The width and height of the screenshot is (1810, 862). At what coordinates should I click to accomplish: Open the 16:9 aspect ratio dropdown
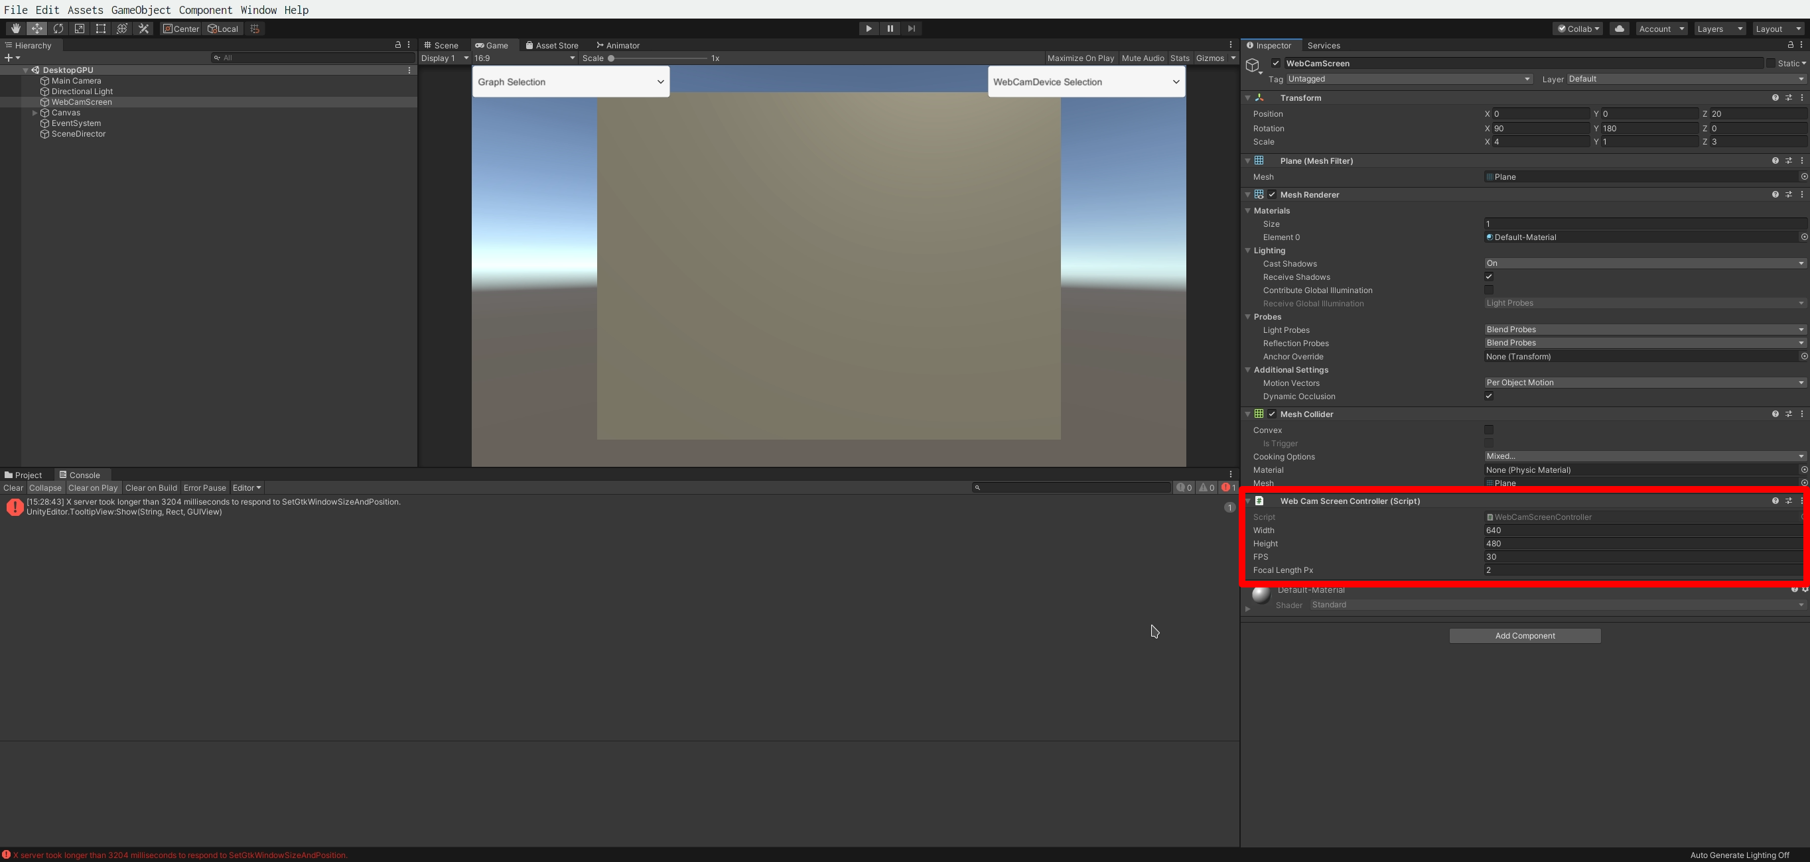523,58
